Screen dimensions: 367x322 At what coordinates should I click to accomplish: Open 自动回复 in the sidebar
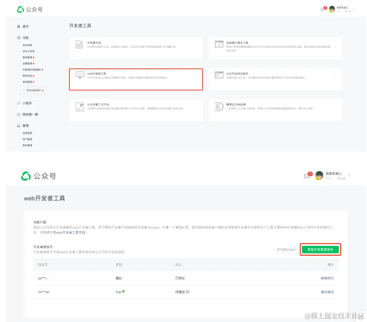pos(27,45)
